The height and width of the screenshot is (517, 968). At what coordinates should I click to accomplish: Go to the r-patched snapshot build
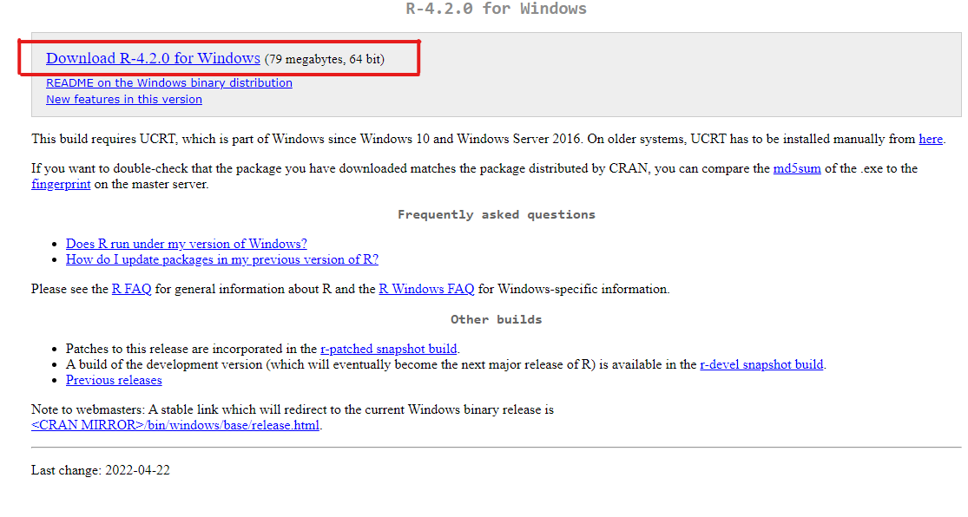pyautogui.click(x=388, y=349)
